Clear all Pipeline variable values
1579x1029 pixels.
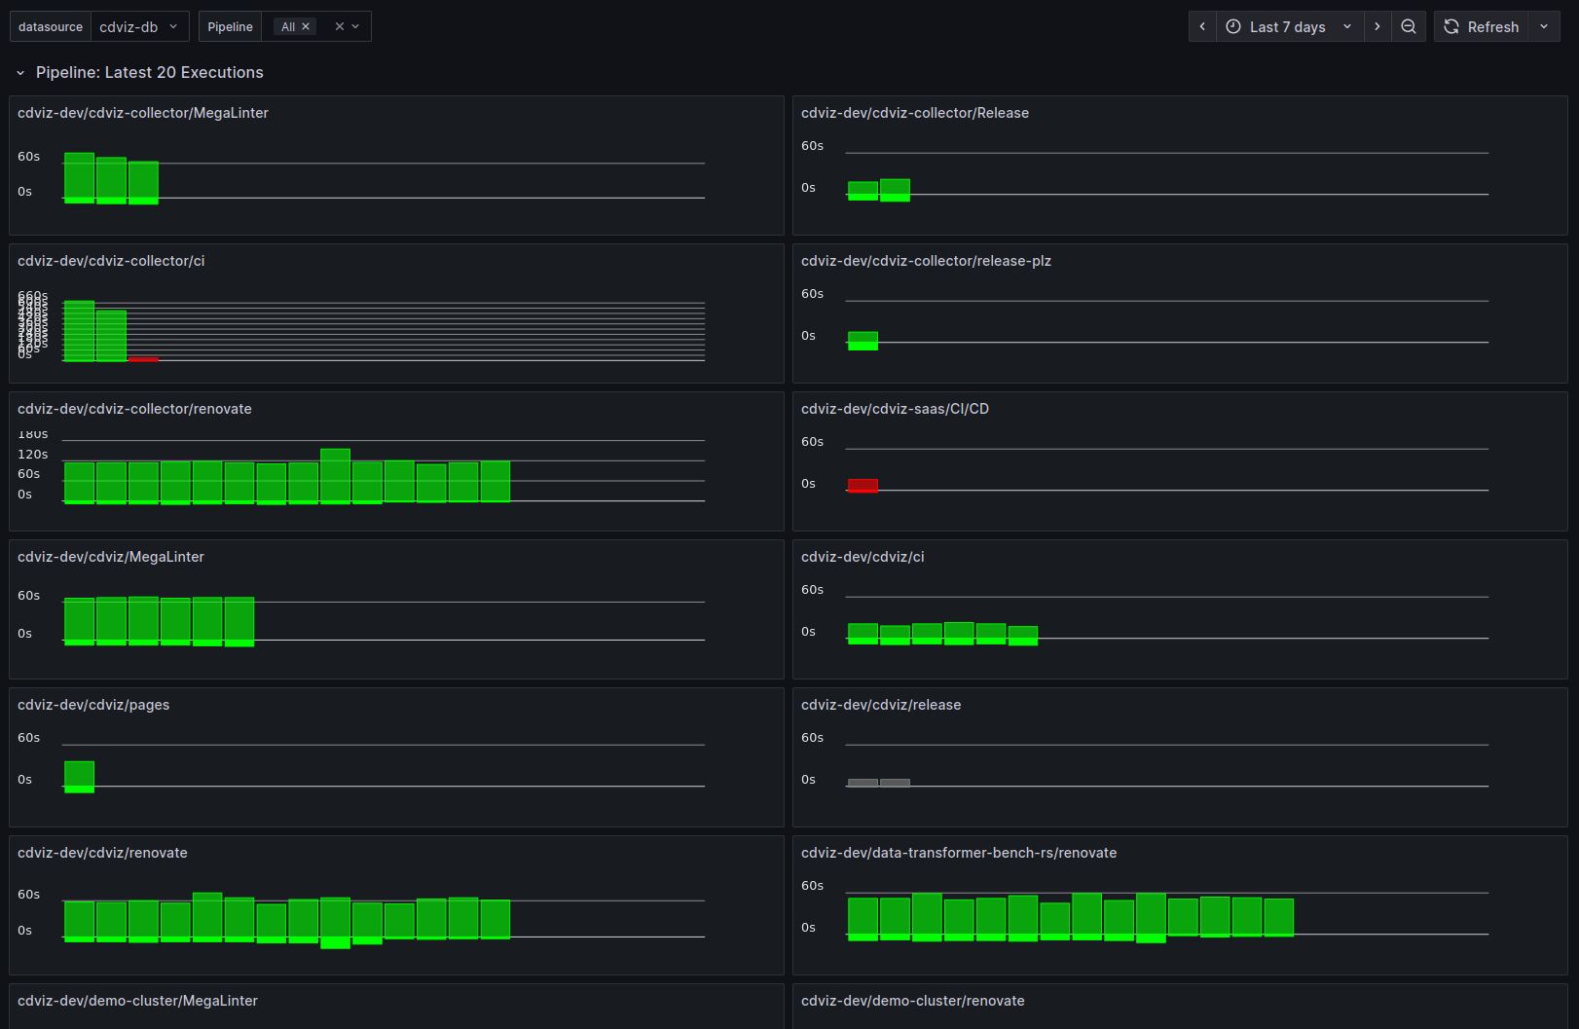[340, 27]
